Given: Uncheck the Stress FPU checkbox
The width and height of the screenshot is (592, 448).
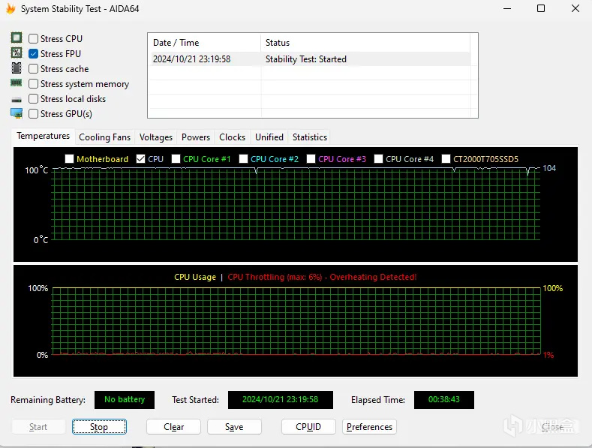Looking at the screenshot, I should tap(33, 53).
